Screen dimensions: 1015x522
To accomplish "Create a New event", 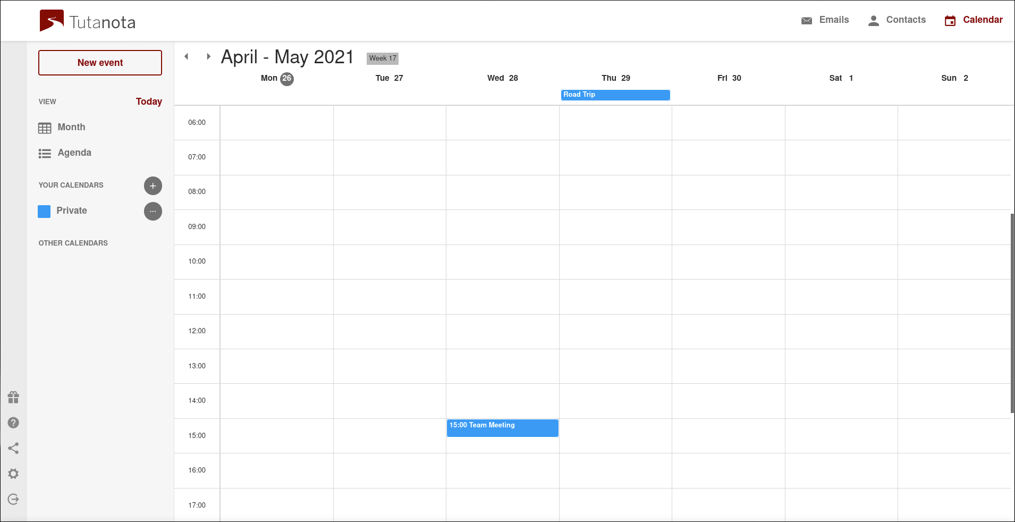I will pyautogui.click(x=100, y=62).
